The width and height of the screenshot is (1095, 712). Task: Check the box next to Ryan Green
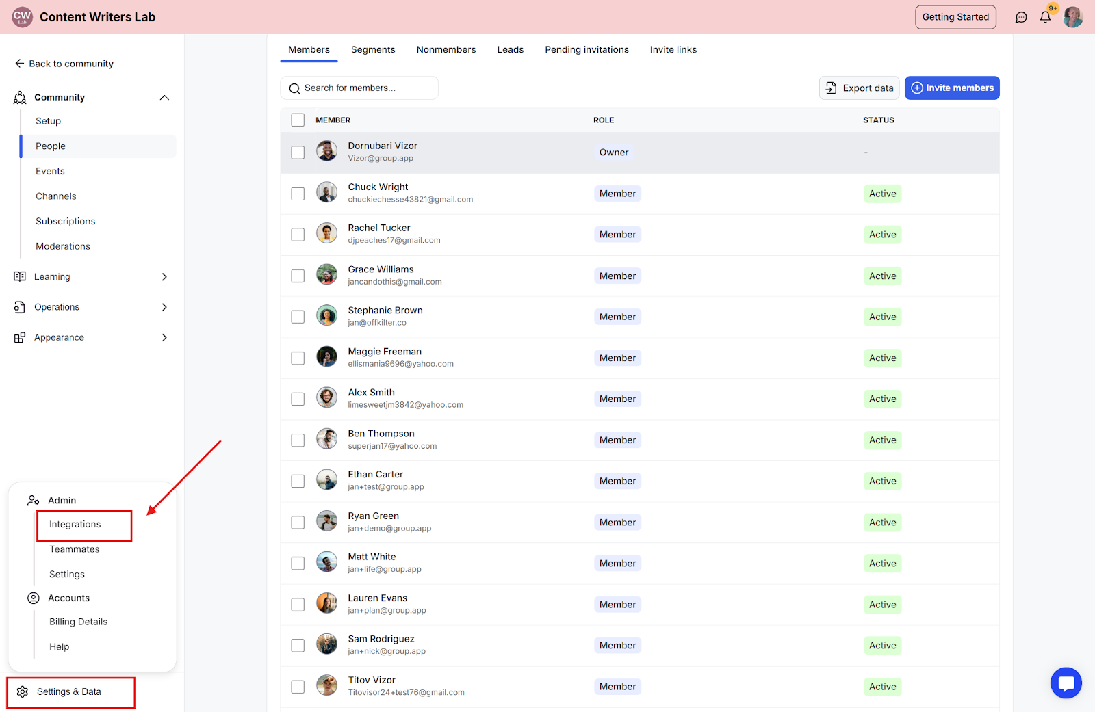tap(298, 523)
